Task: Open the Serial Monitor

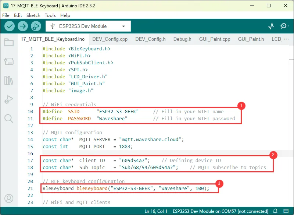Action: click(284, 26)
